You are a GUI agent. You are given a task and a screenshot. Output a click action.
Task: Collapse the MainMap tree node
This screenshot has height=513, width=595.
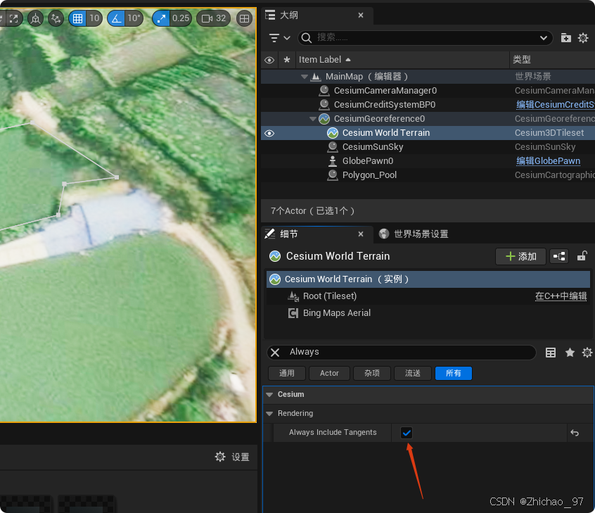[304, 77]
